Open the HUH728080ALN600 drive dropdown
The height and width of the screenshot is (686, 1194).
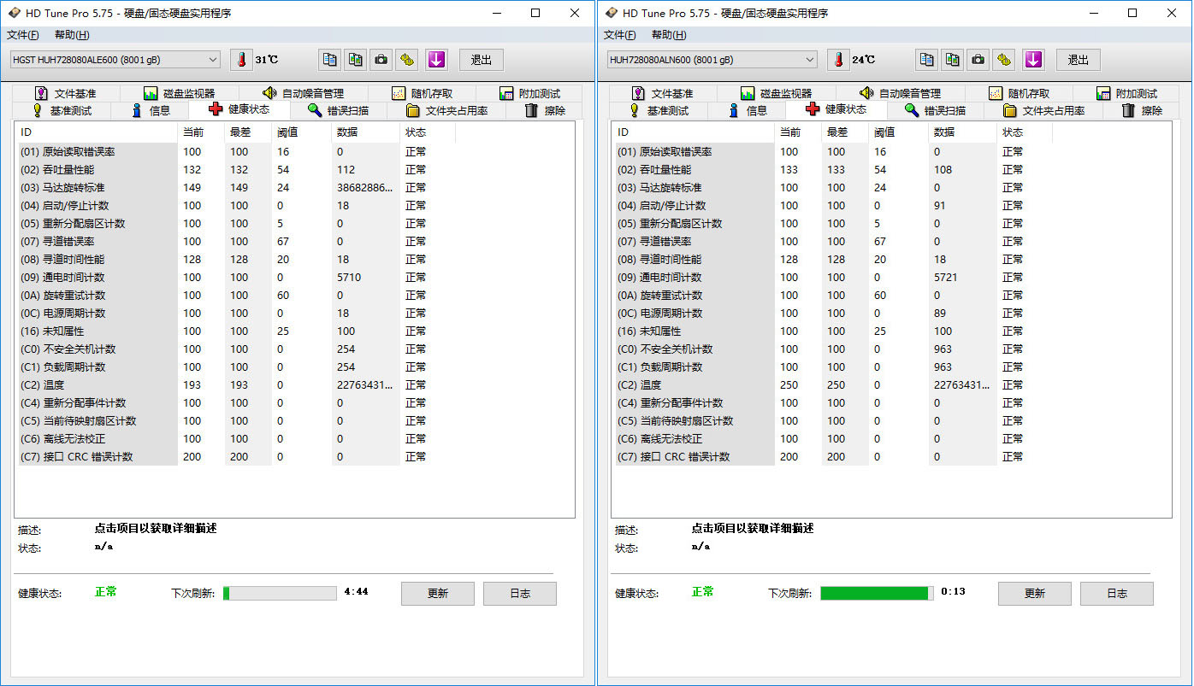[708, 59]
